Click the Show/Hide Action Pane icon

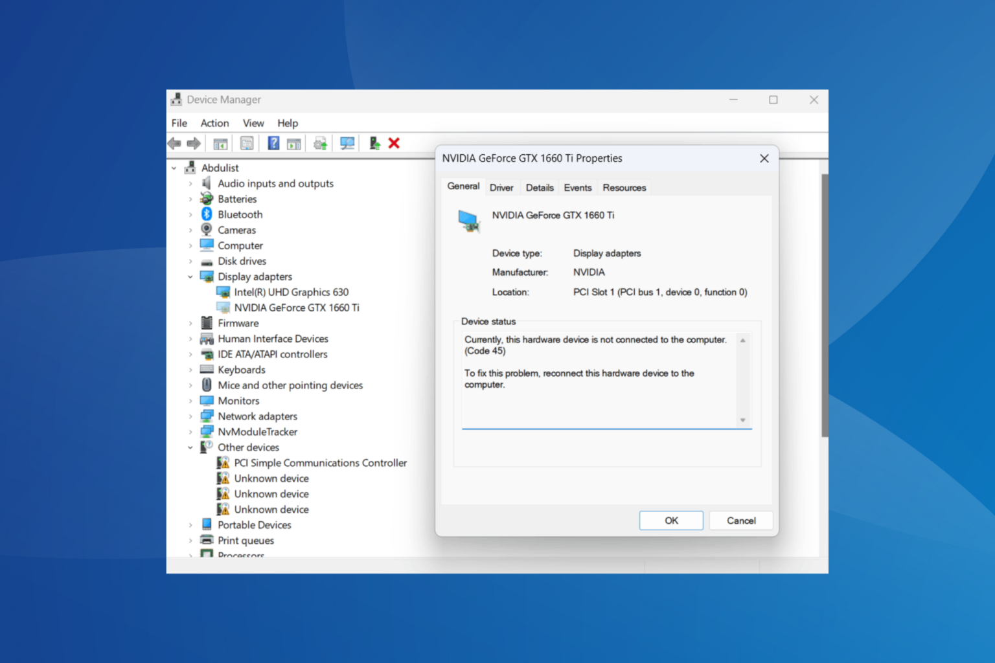294,143
